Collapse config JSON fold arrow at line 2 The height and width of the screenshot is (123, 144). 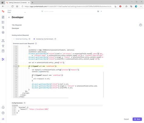click(15, 107)
